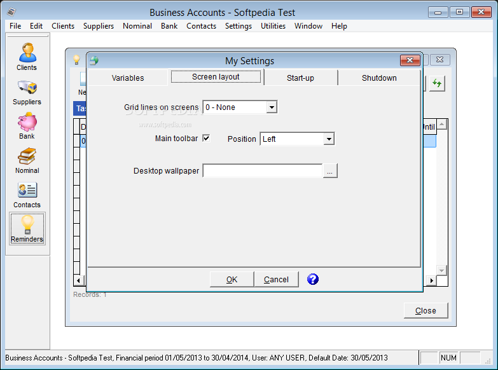Confirm settings with the OK button
This screenshot has height=370, width=498.
[232, 280]
